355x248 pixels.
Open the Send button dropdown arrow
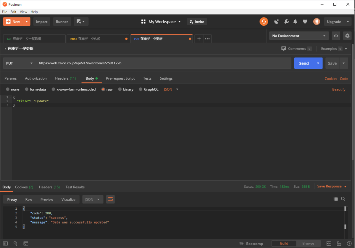point(318,63)
